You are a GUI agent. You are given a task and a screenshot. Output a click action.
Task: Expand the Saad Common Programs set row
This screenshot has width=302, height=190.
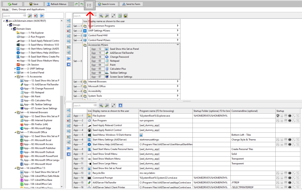coord(178,26)
